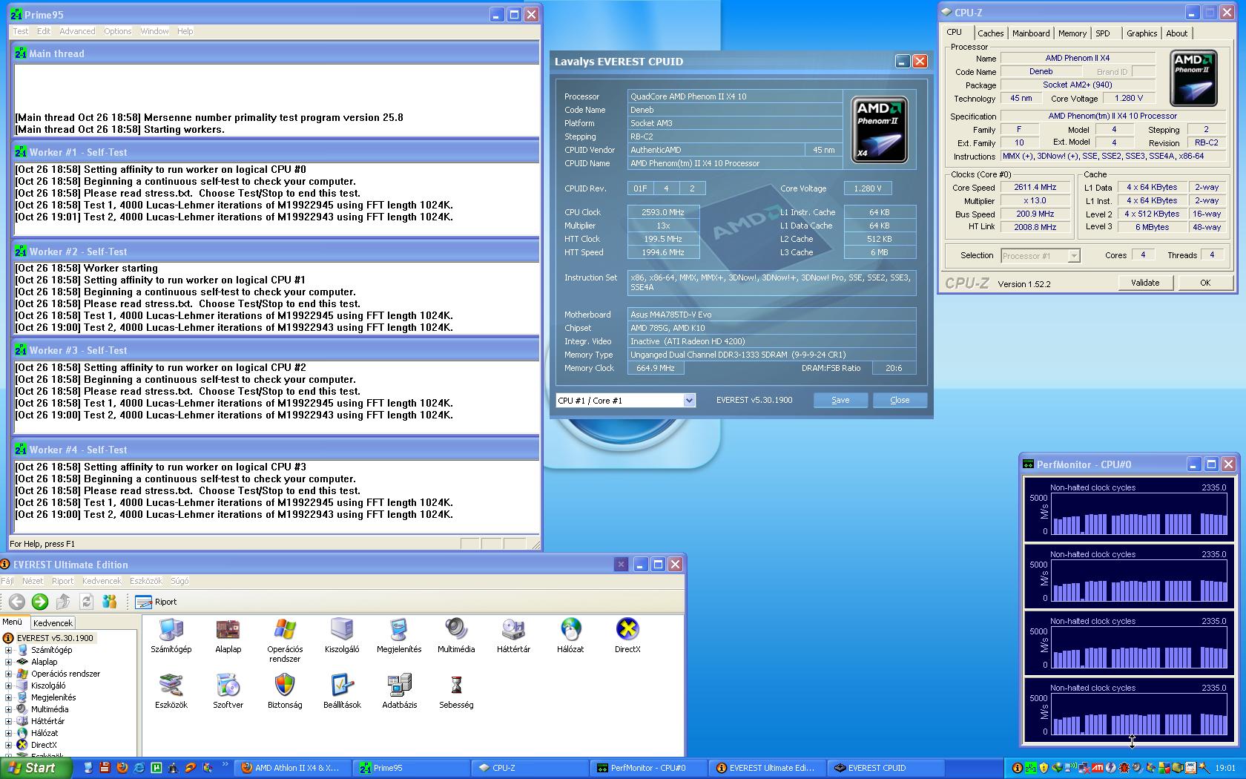Click the yellow security shield tray icon
This screenshot has width=1246, height=779.
1044,768
